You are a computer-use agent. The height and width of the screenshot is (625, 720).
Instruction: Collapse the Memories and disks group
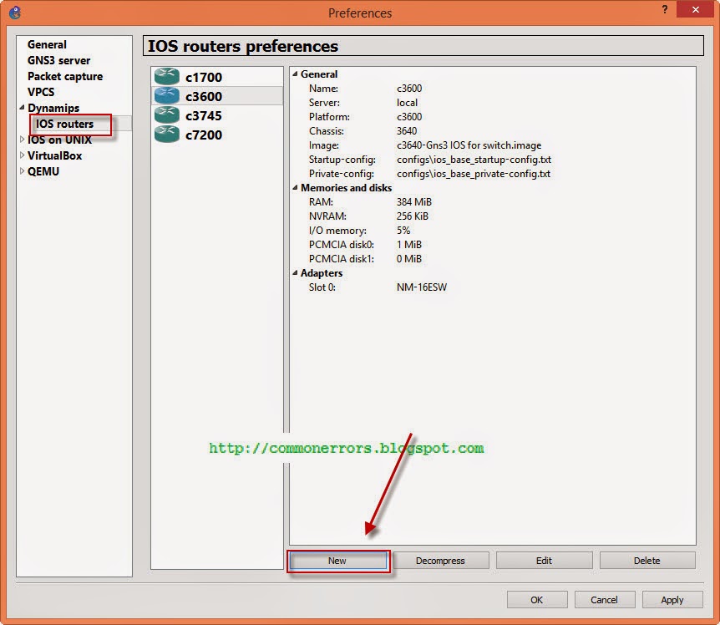tap(295, 187)
